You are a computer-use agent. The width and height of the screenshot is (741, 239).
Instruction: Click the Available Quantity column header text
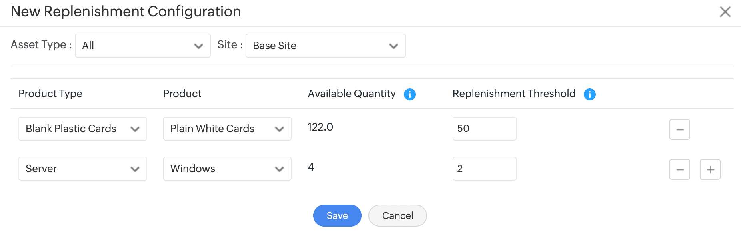(351, 94)
